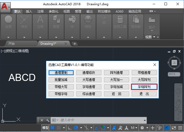Click the 上 face of the ViewCube
Screen dimensions: 184x132
pos(174,62)
